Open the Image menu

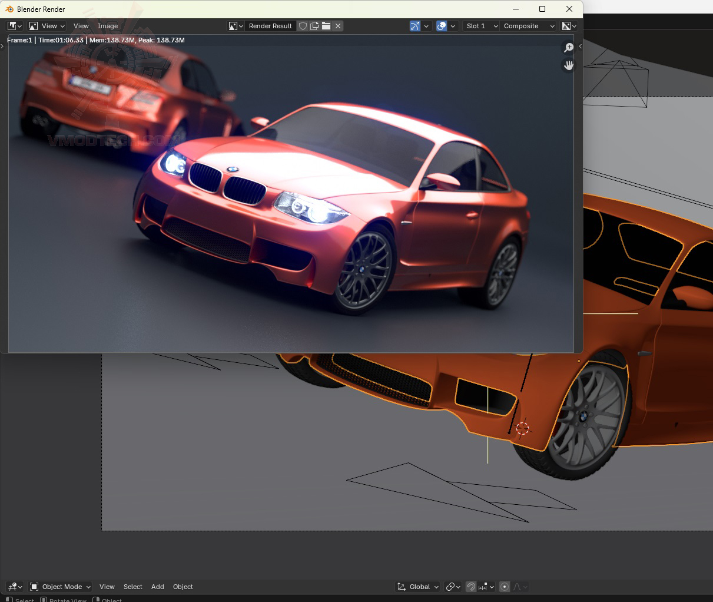pyautogui.click(x=108, y=26)
